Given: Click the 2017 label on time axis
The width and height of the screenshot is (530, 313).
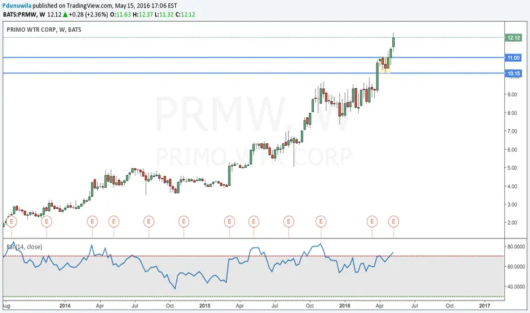Looking at the screenshot, I should point(485,306).
